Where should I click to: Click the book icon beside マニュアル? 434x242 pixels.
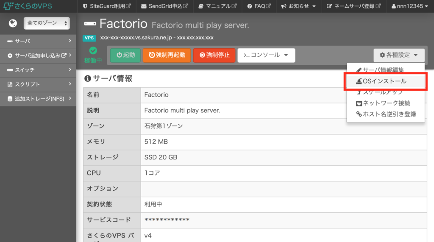coord(201,6)
